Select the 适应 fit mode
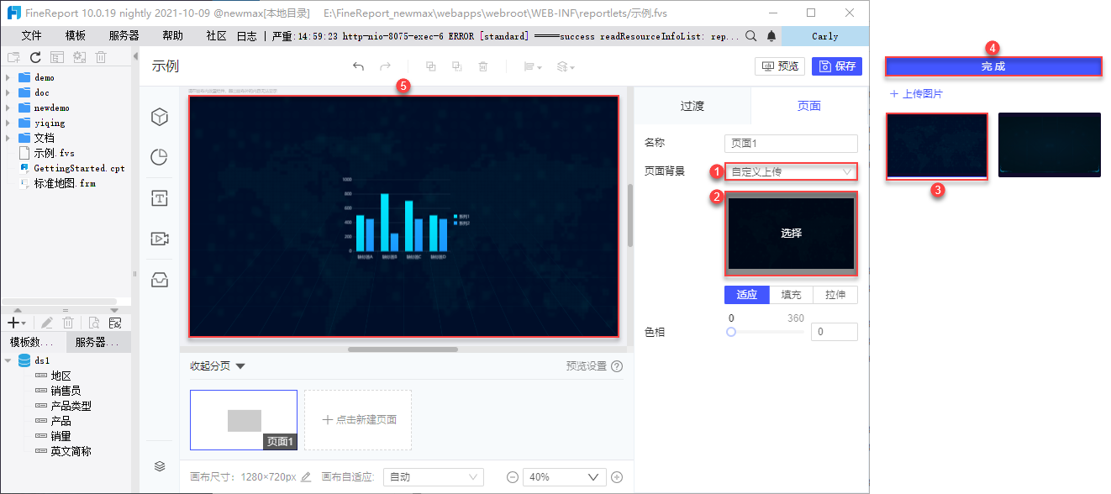Screen dimensions: 1111x494 point(746,295)
